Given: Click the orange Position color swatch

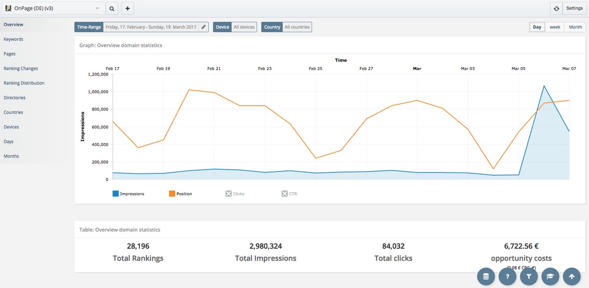Looking at the screenshot, I should [x=172, y=194].
